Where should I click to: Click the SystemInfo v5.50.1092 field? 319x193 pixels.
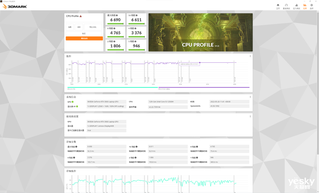pos(229,106)
